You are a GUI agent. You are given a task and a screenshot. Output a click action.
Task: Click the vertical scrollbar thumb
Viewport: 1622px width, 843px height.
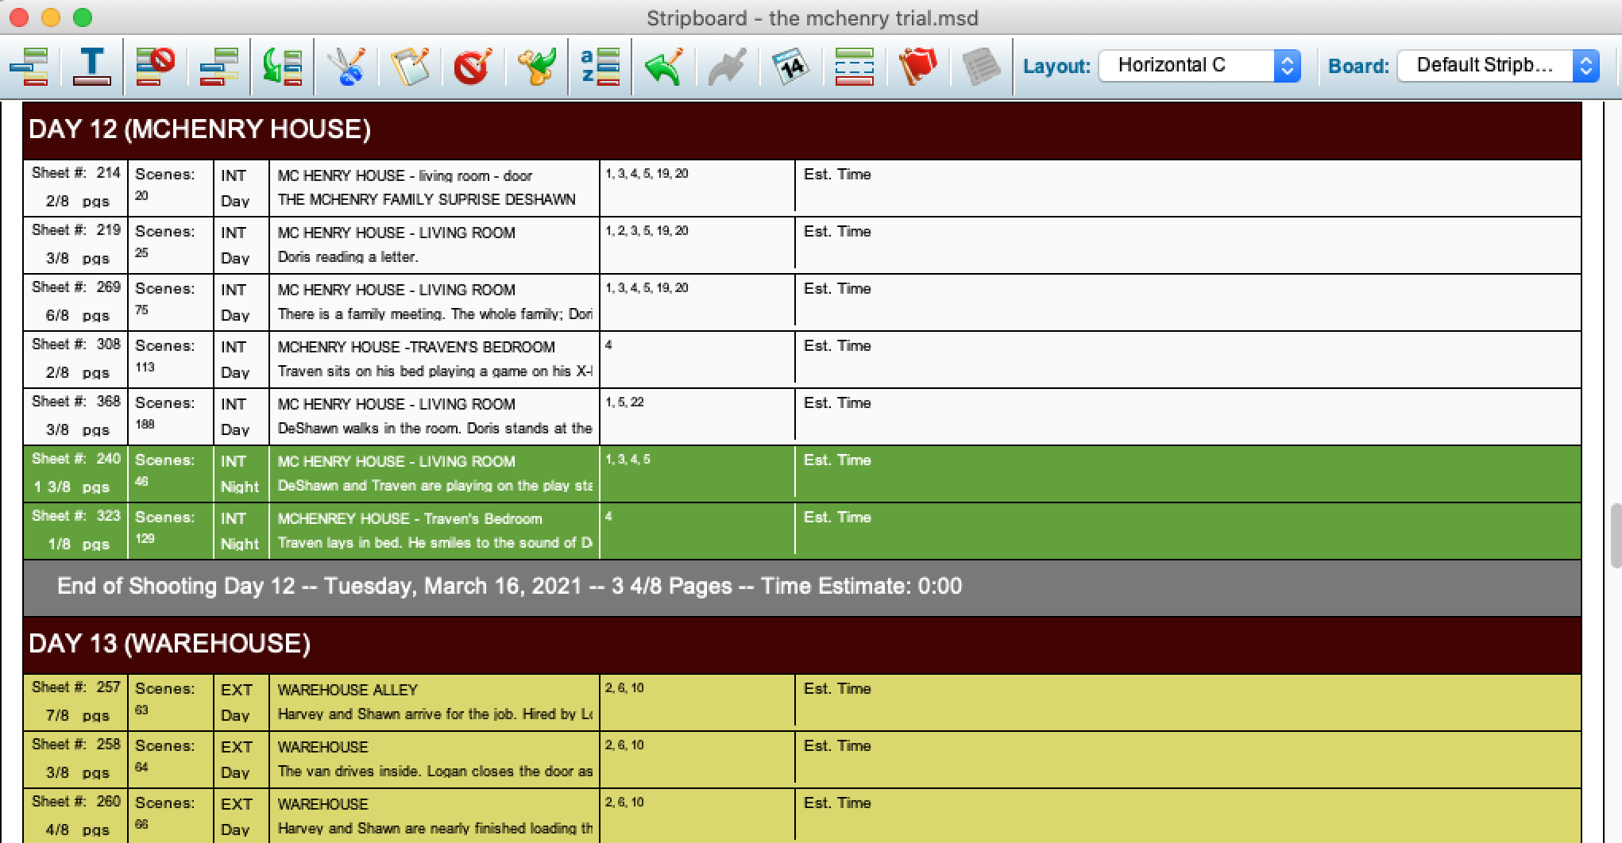1616,535
